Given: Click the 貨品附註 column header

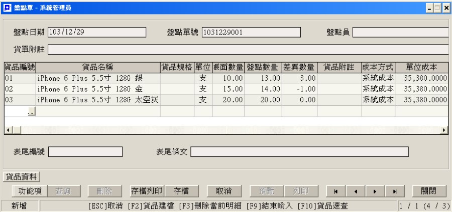Looking at the screenshot, I should point(340,68).
